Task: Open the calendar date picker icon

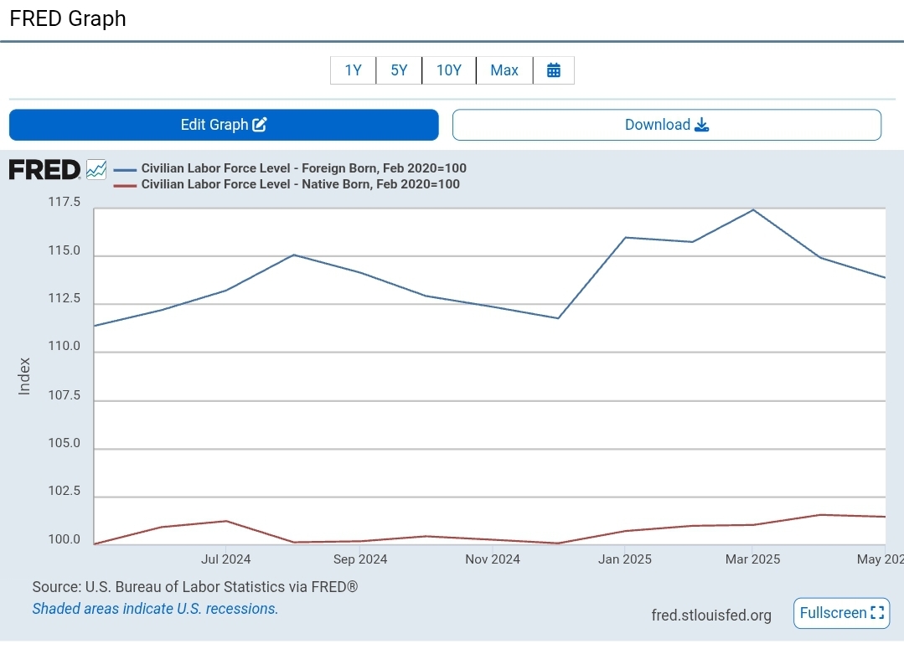Action: (x=554, y=70)
